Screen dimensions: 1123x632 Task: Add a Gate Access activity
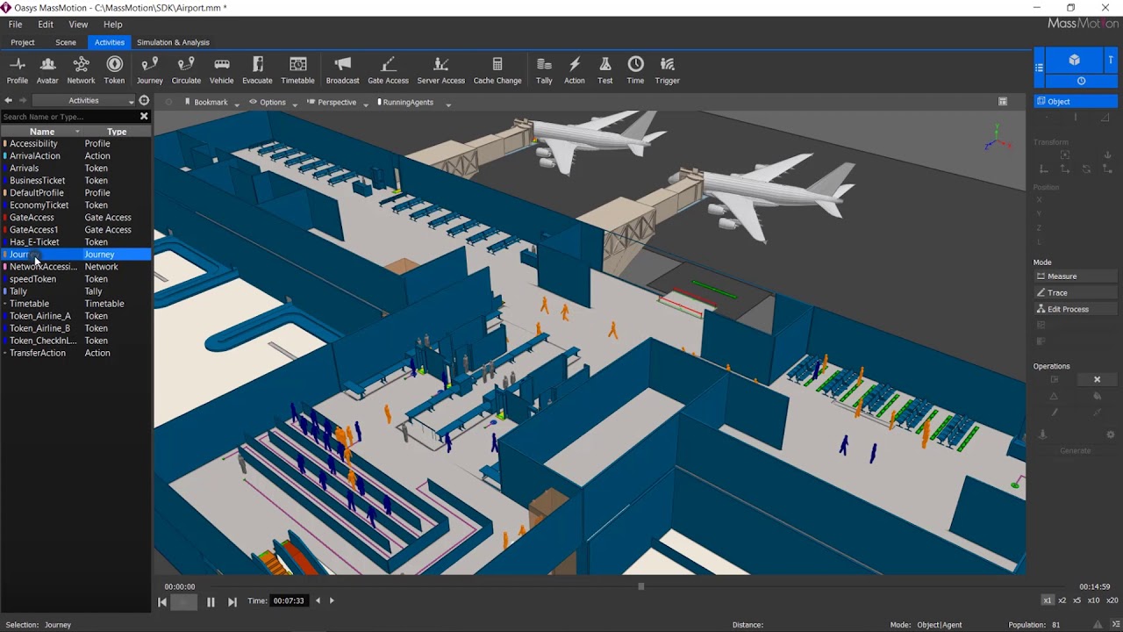point(388,70)
